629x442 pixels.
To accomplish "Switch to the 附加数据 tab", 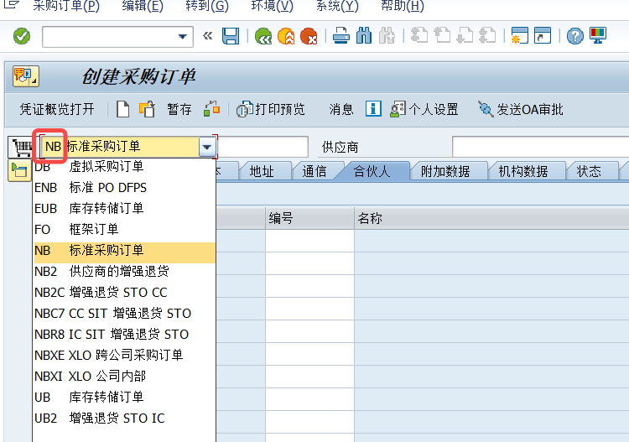I will [445, 172].
